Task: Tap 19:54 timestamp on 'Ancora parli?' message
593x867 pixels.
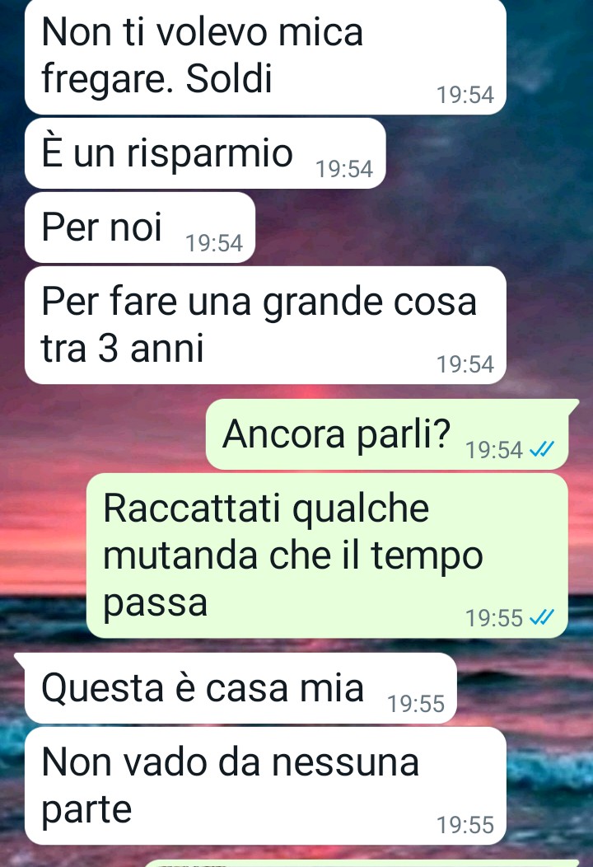Action: coord(493,450)
